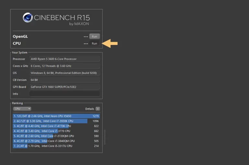249x165 pixels.
Task: Click the dotted panel resize handle
Action: (x=105, y=137)
